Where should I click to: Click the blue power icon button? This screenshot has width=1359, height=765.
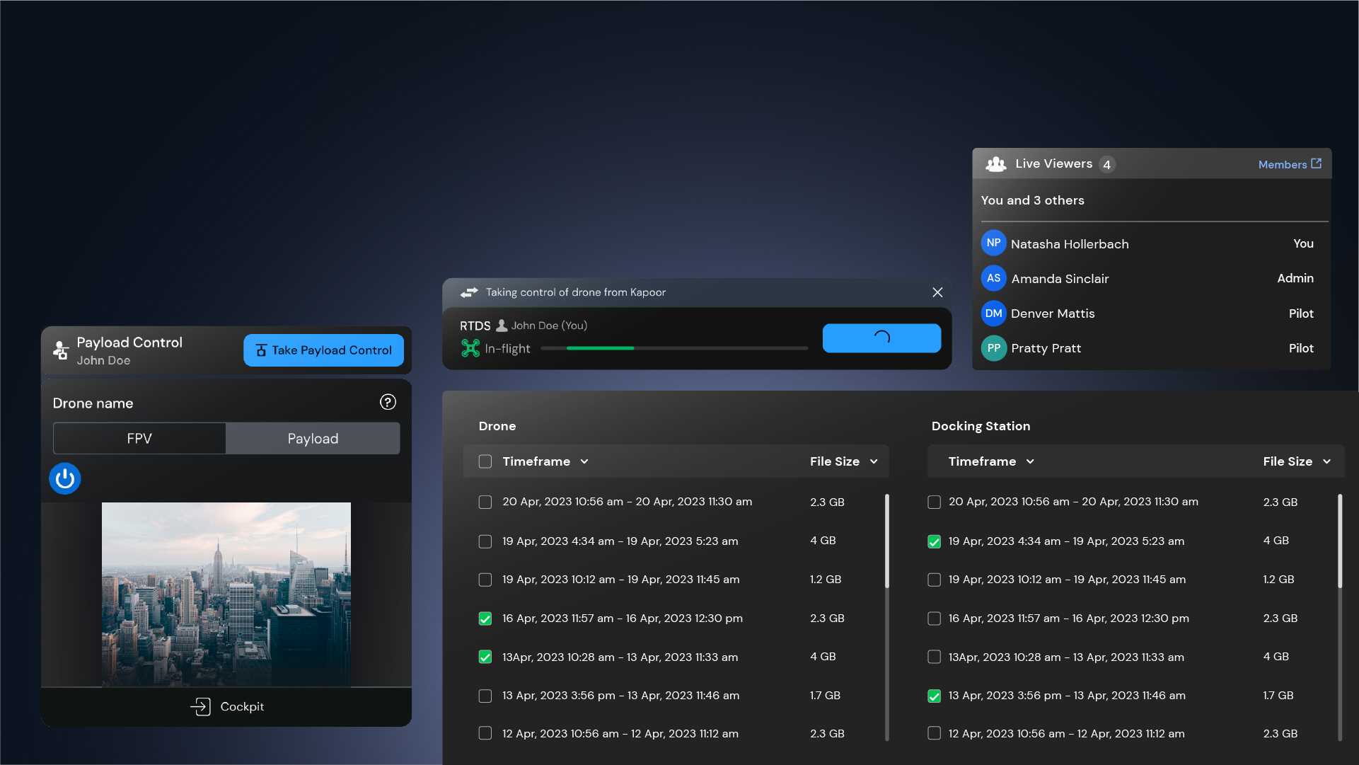coord(64,479)
